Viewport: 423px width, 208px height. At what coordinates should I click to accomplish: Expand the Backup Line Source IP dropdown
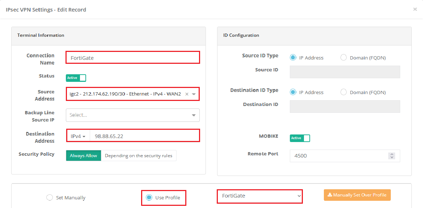(x=132, y=115)
